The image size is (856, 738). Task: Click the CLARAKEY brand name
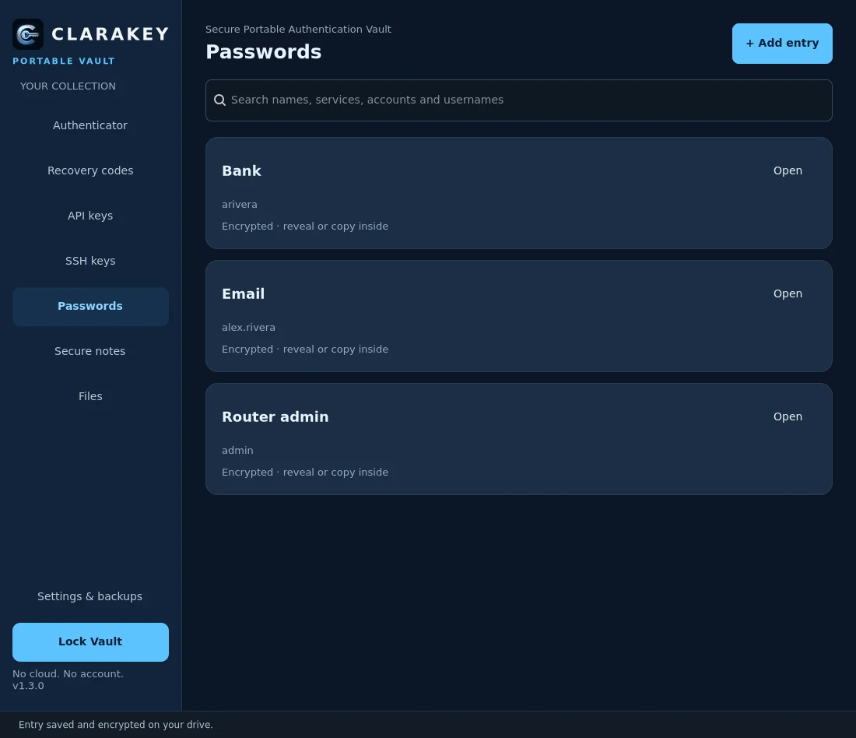[111, 34]
